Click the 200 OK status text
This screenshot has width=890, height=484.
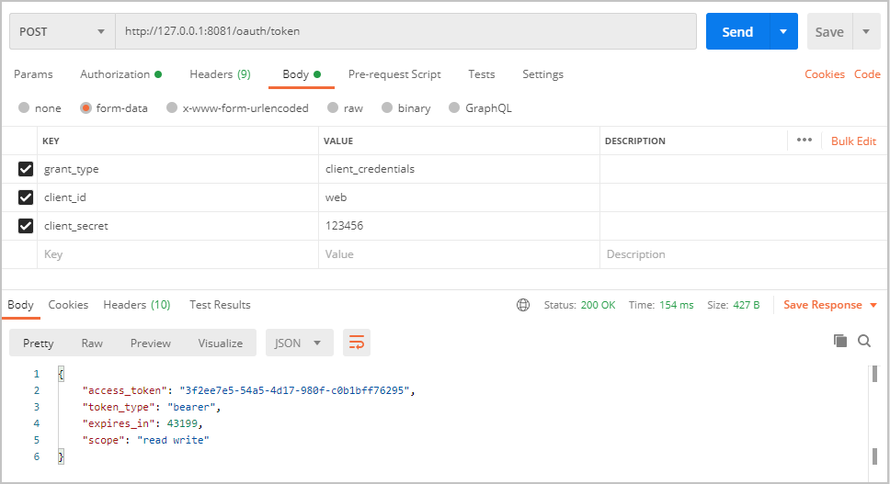pos(598,305)
